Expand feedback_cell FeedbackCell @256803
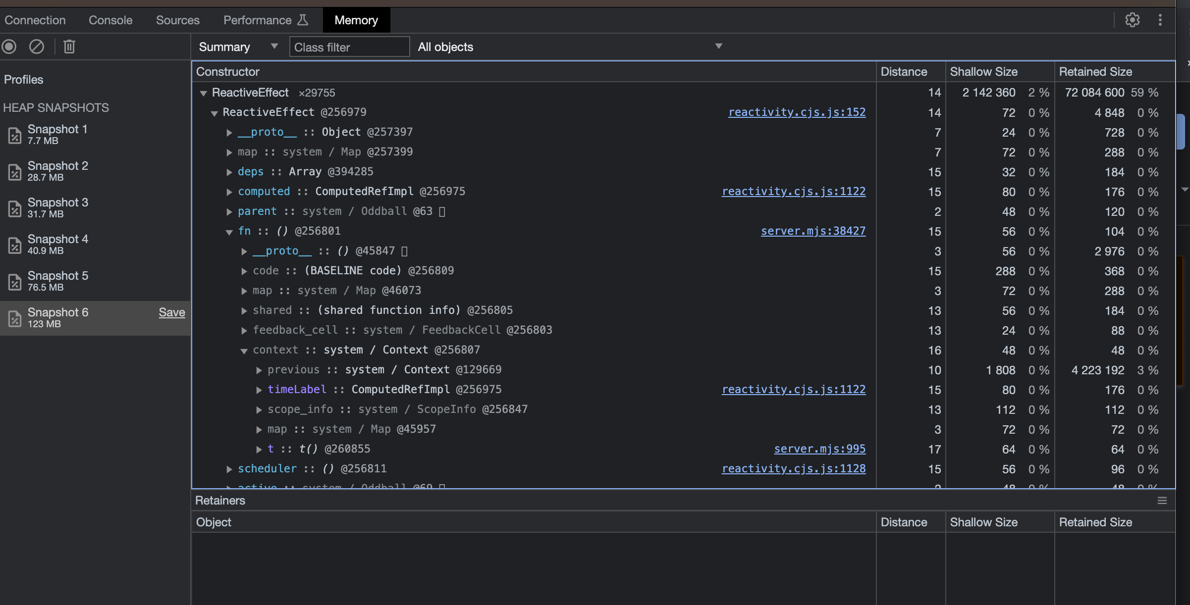 click(244, 330)
